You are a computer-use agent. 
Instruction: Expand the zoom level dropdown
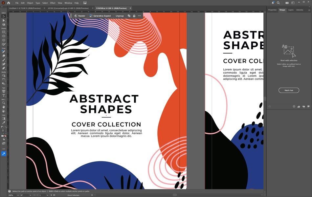tap(18, 195)
